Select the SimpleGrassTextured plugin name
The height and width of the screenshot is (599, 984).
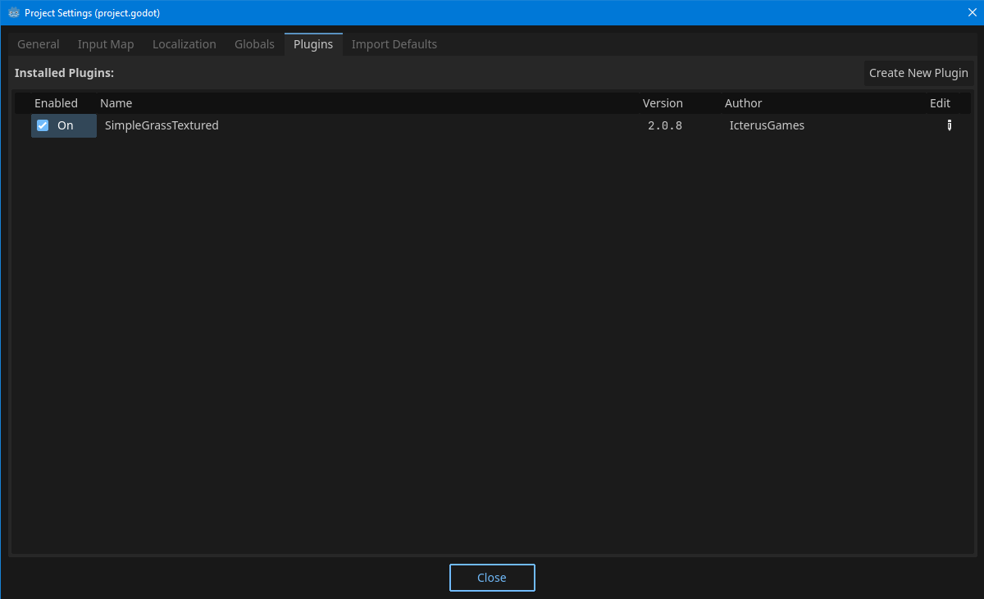162,125
